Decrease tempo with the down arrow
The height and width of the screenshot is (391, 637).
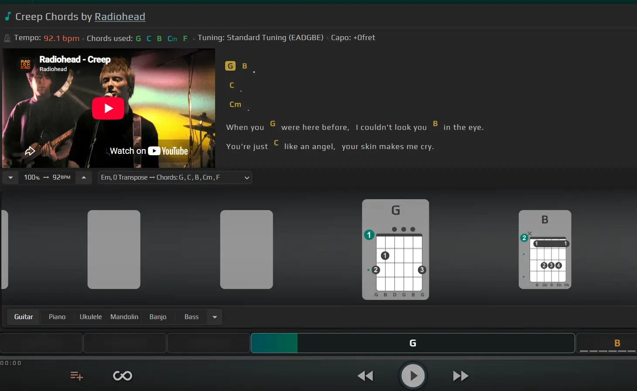tap(10, 177)
